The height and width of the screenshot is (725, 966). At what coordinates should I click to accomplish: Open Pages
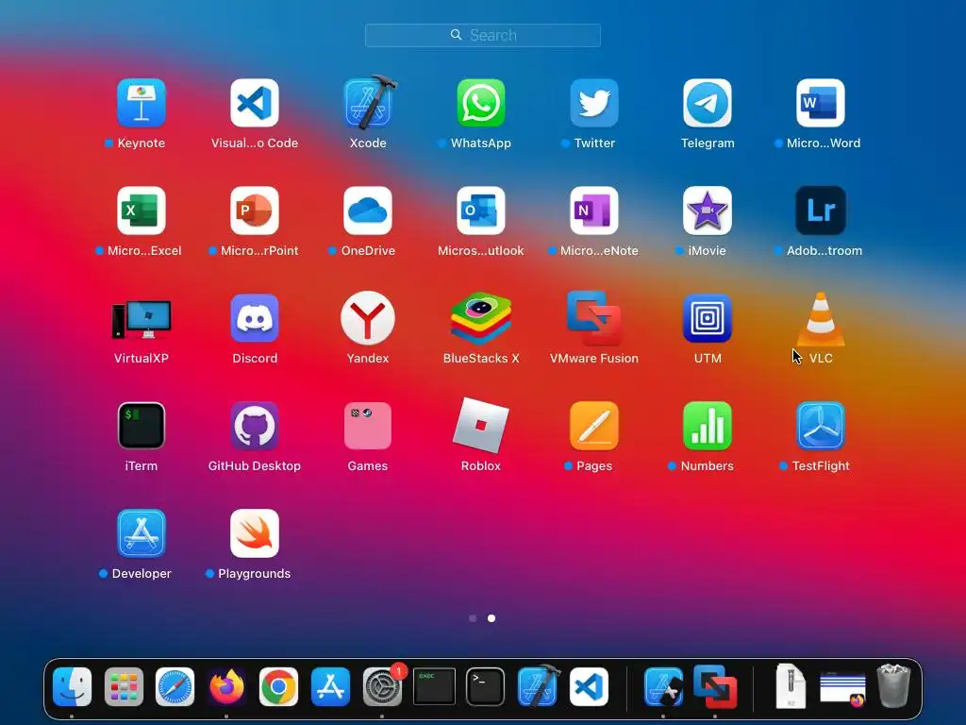click(594, 426)
